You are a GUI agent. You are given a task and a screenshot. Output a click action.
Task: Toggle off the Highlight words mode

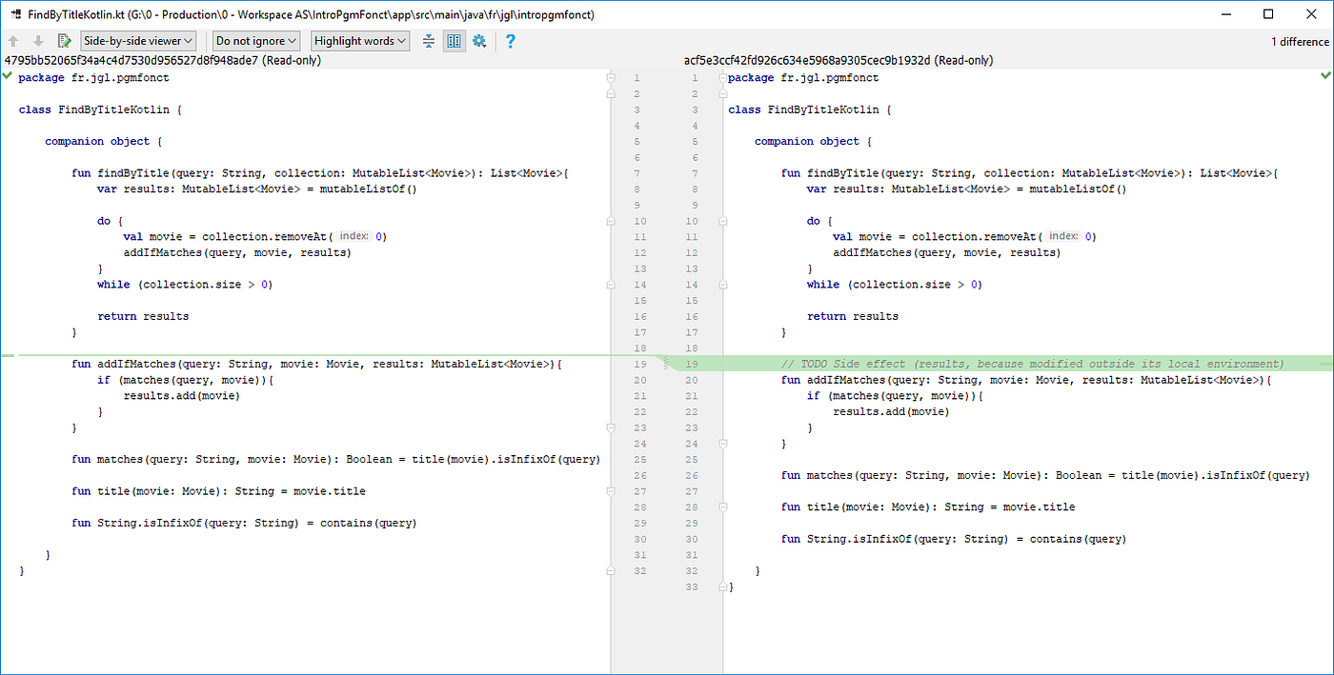click(x=359, y=40)
